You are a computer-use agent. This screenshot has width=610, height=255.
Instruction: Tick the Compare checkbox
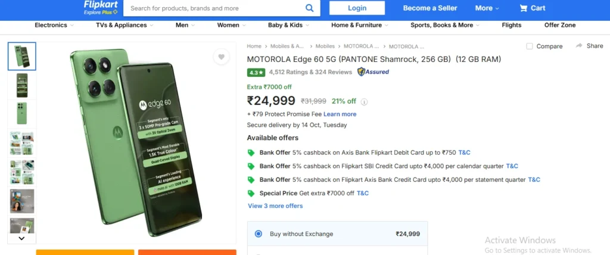[530, 46]
